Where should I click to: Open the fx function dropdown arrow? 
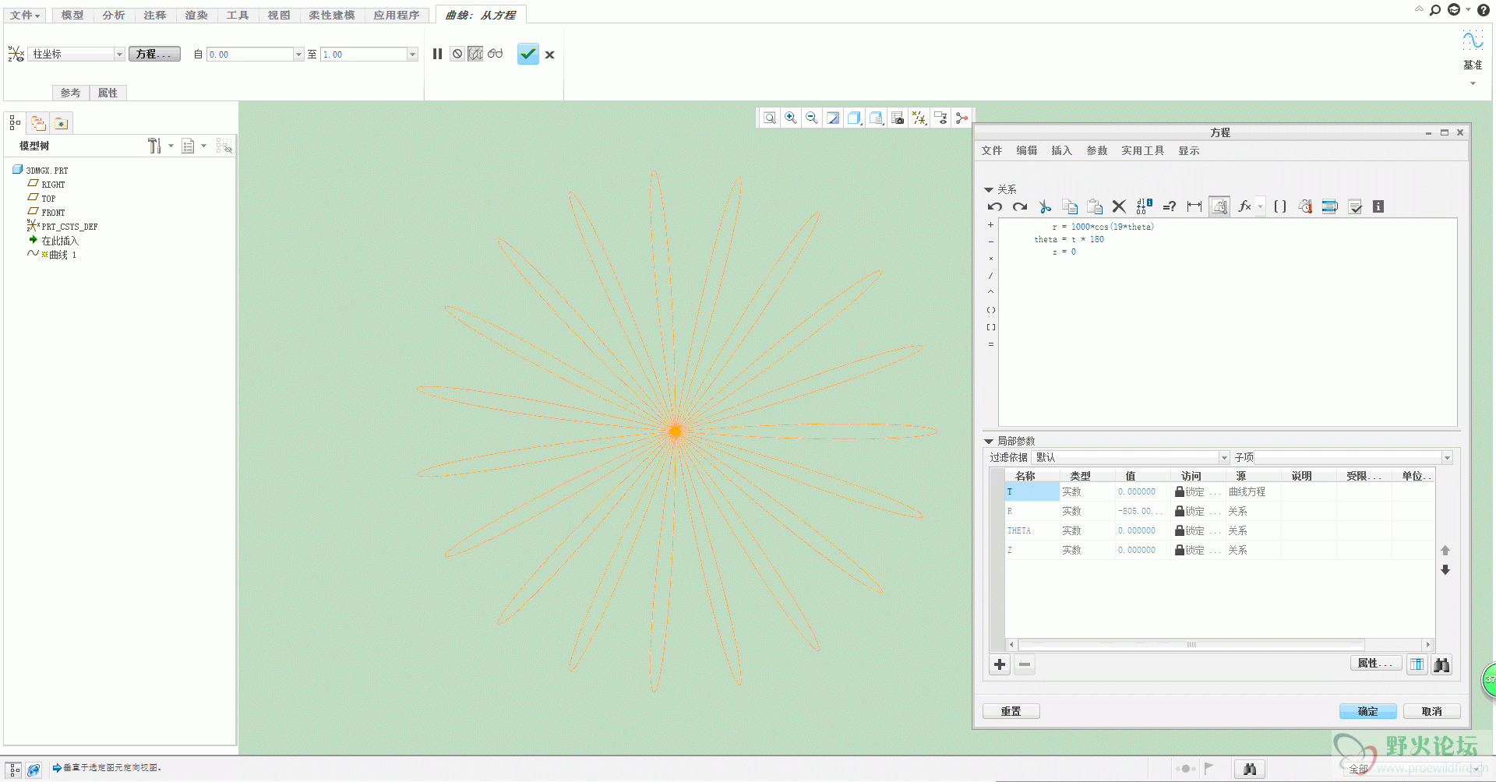[1260, 206]
